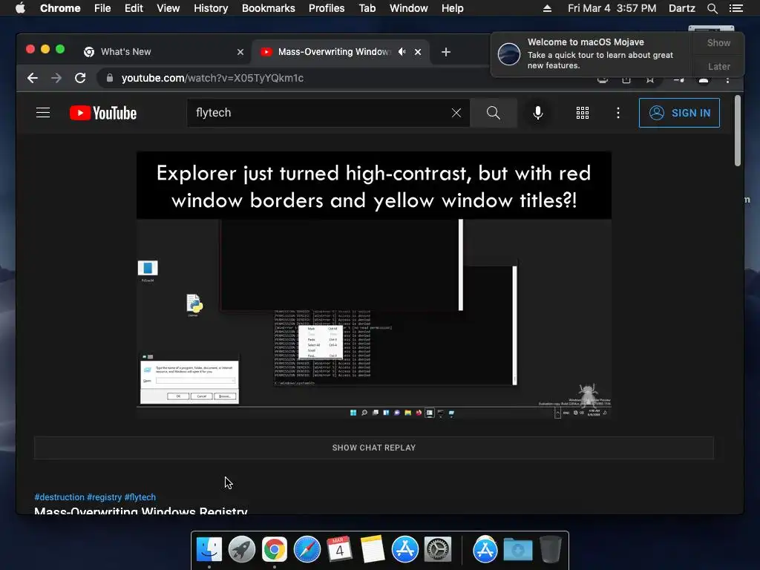Open Notification Center list icon
Image resolution: width=760 pixels, height=570 pixels.
[x=736, y=8]
